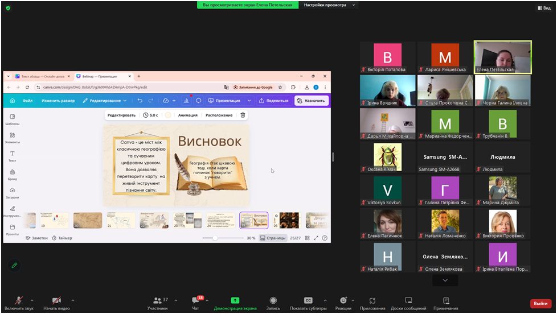Click the trash icon in slide toolbar
Viewport: 557px width, 314px height.
(x=243, y=115)
